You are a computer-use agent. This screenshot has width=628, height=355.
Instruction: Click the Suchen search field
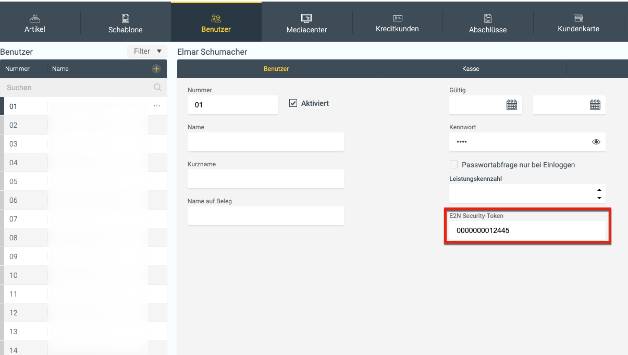pyautogui.click(x=78, y=88)
